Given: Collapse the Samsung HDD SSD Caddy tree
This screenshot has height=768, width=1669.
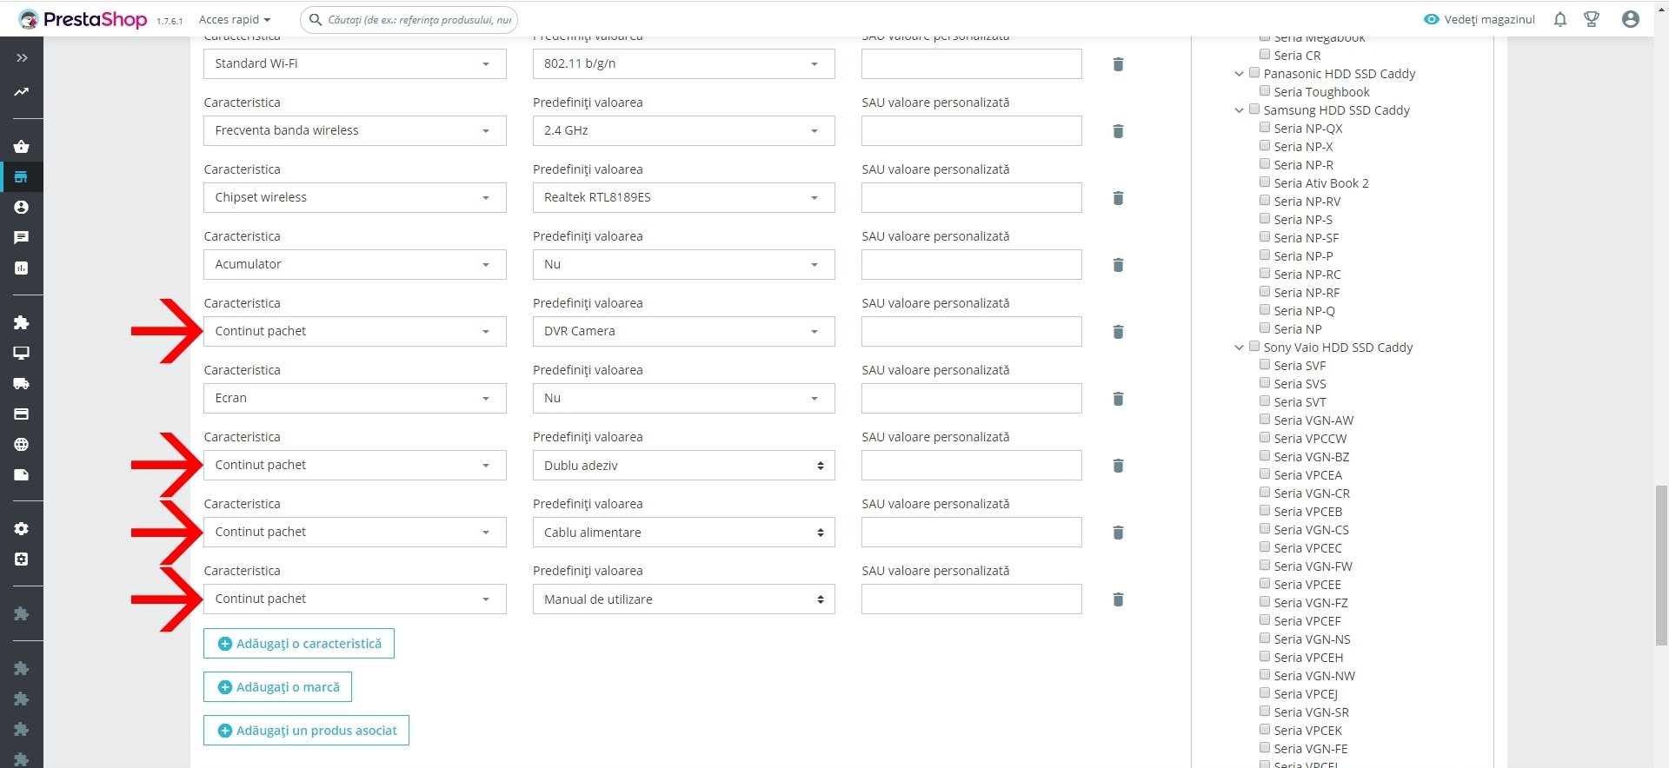Looking at the screenshot, I should [1240, 110].
